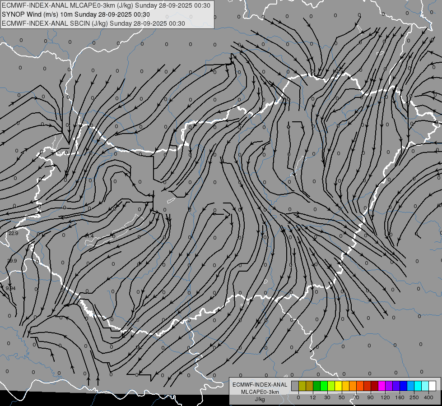
Task: Pick the dark gold legend swatch
Action: (310, 386)
